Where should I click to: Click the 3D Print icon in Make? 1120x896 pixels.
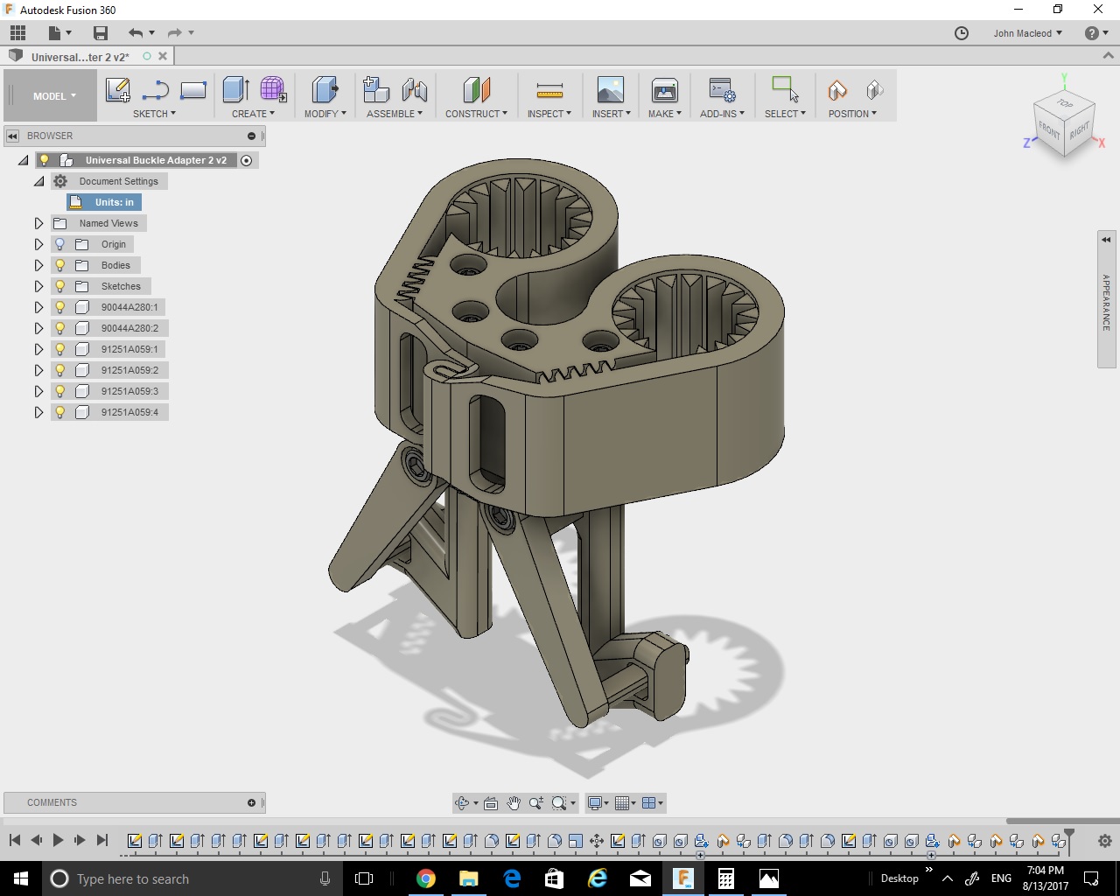tap(665, 90)
